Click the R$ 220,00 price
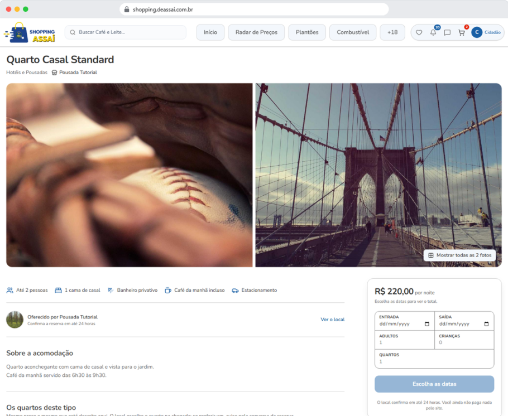Screen dimensions: 508x416 (394, 291)
